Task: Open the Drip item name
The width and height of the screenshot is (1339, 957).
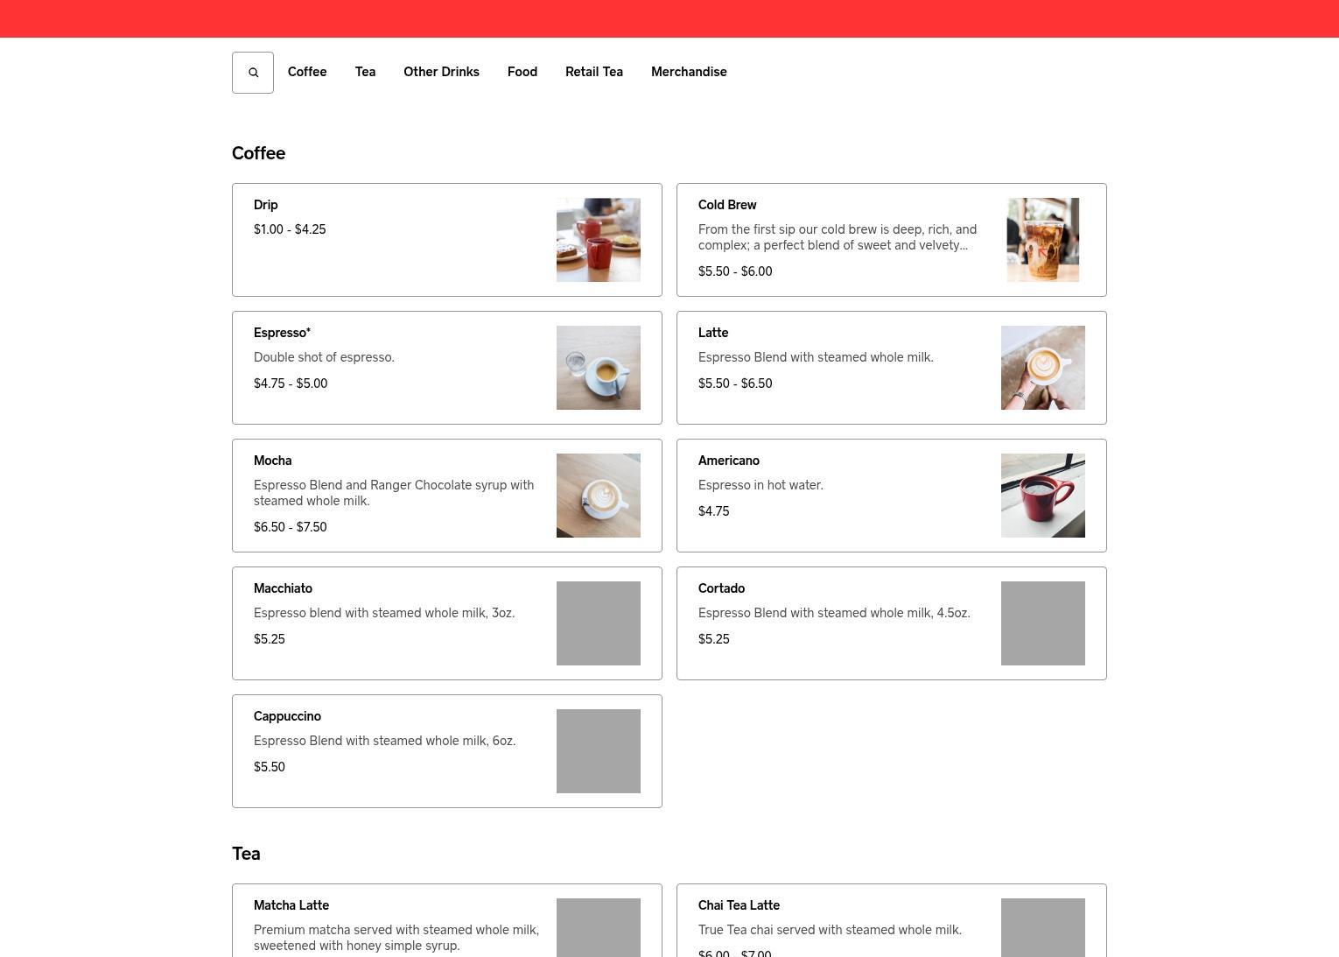Action: point(266,205)
